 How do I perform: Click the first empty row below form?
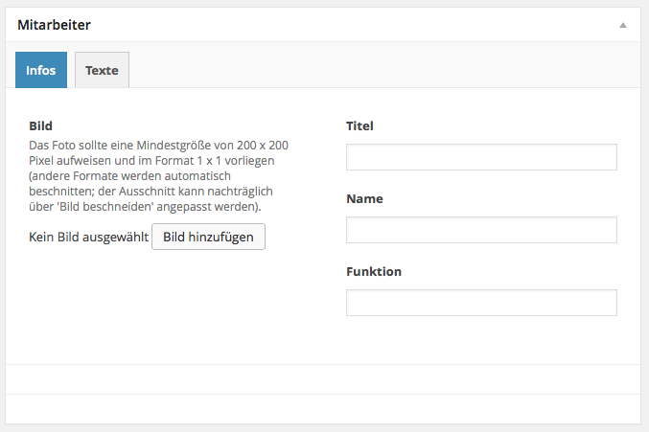coord(324,379)
